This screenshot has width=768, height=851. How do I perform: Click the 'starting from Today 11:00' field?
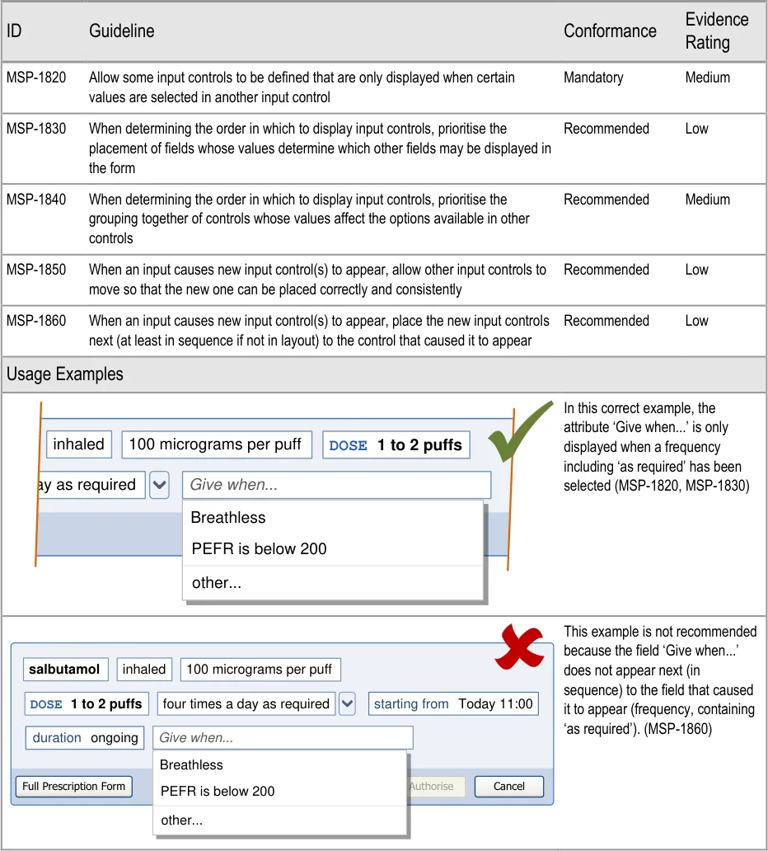point(453,704)
